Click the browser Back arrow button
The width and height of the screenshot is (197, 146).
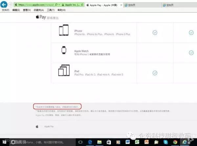[4, 5]
